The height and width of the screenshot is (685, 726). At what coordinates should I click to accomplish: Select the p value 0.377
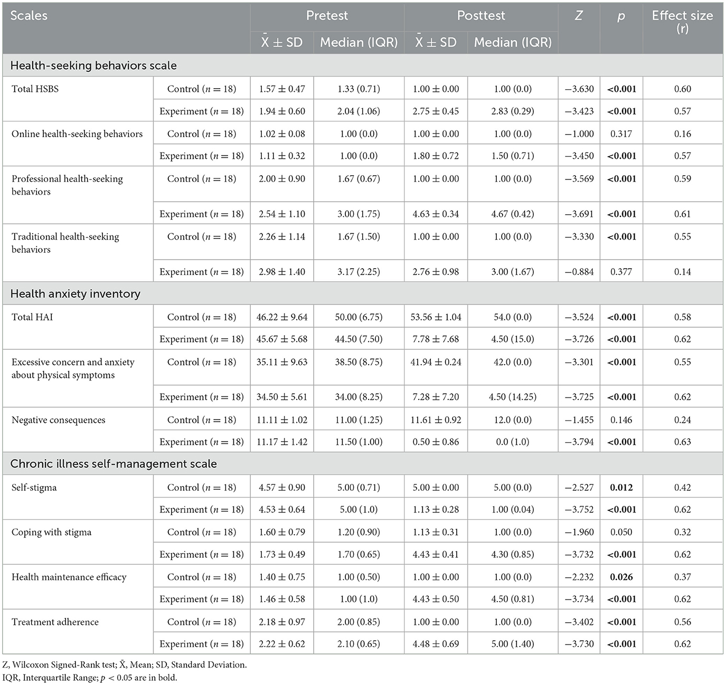pos(621,272)
